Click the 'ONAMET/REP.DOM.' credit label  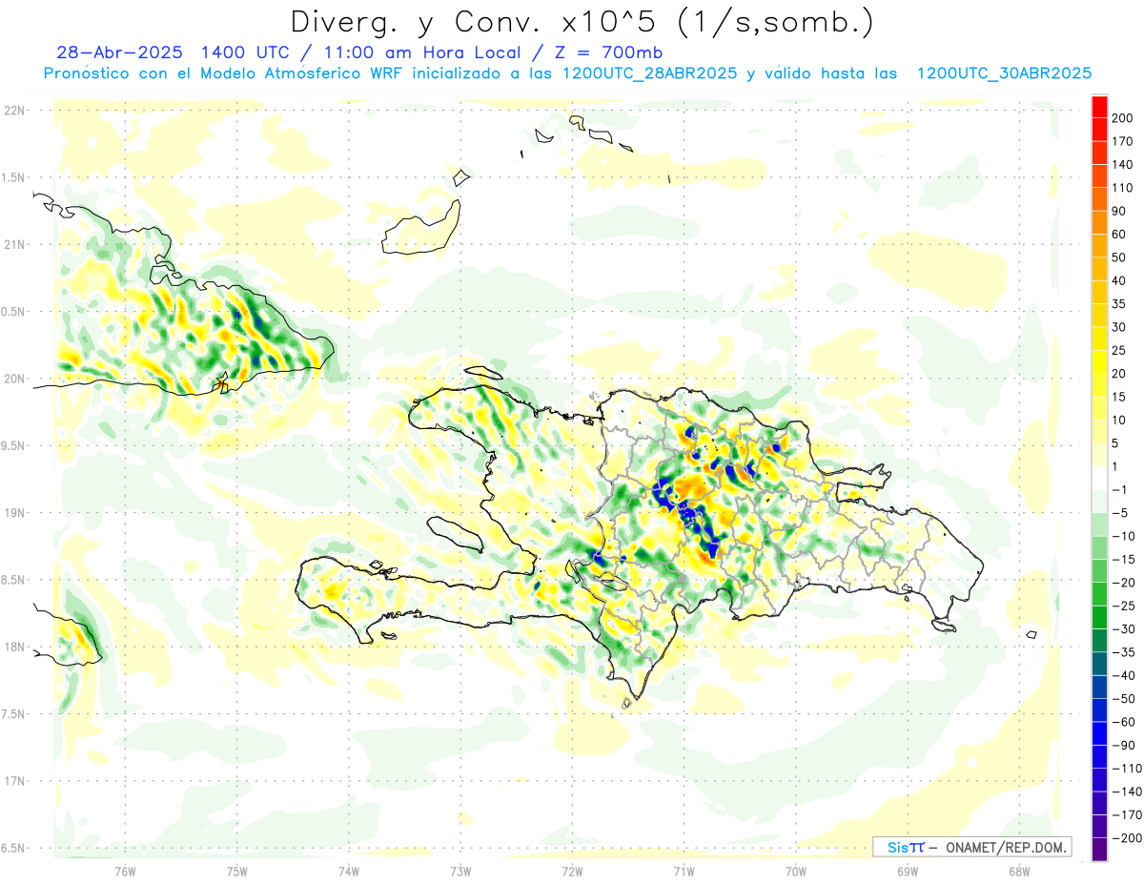[x=1005, y=847]
